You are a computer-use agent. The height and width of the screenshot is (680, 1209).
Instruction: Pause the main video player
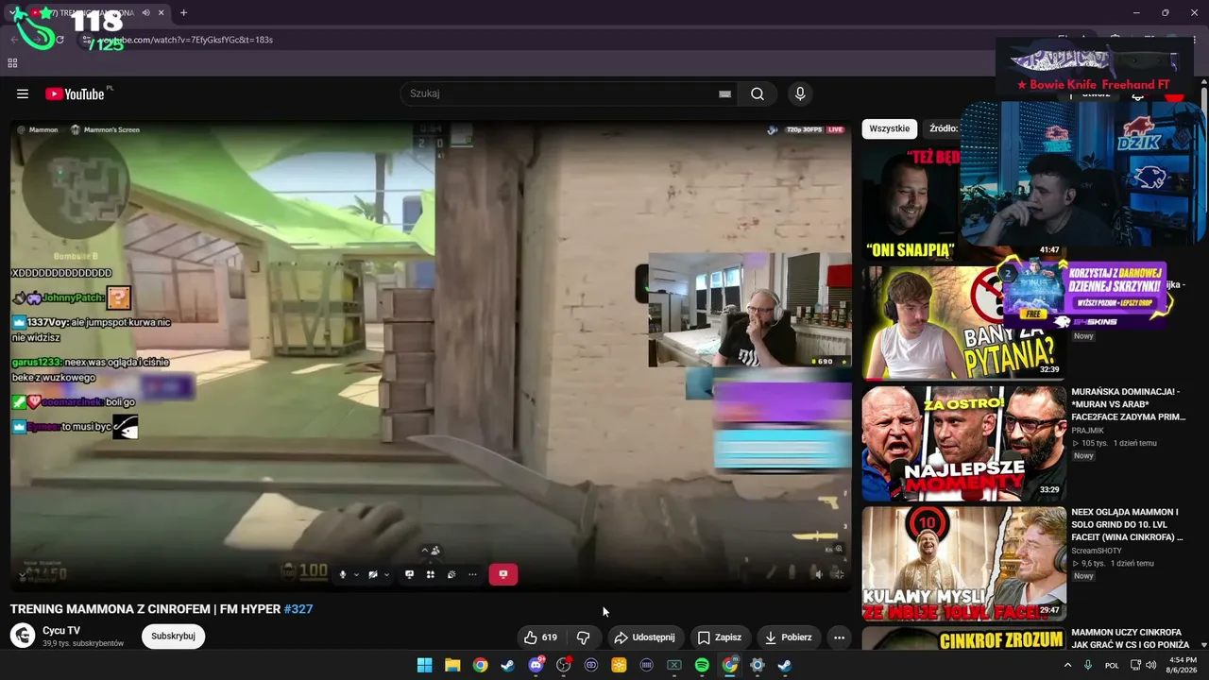point(431,354)
